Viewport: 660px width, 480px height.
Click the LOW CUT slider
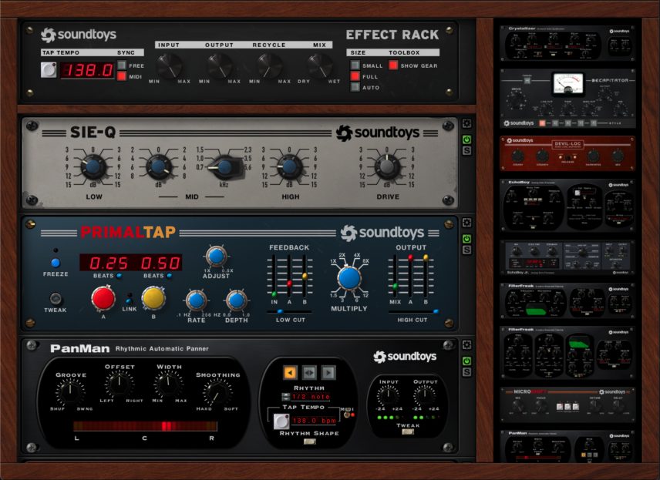point(290,312)
